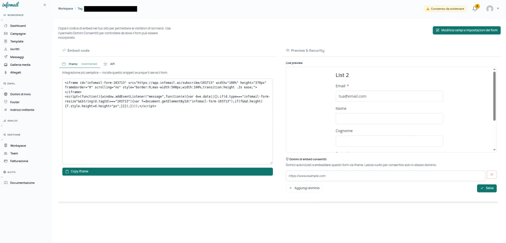View the Iscritti subscribers list

(15, 49)
